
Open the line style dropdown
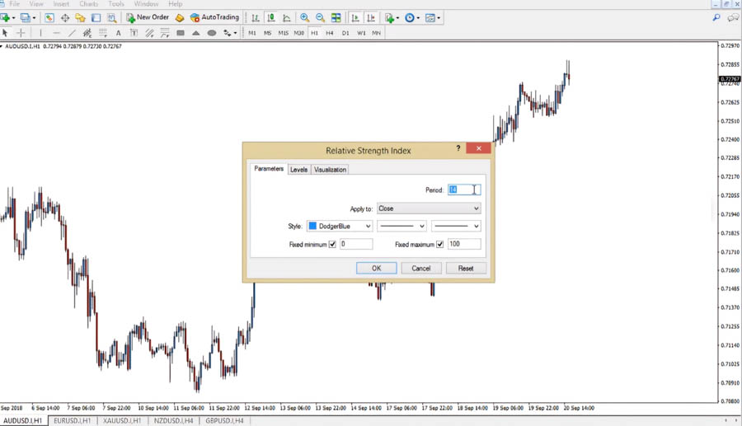tap(402, 226)
